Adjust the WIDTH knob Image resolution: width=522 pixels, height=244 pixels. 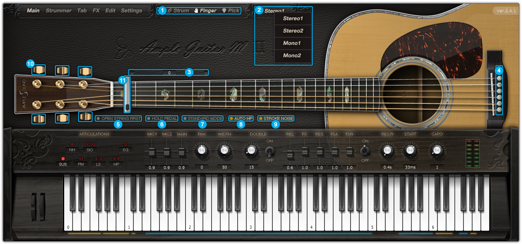[225, 151]
